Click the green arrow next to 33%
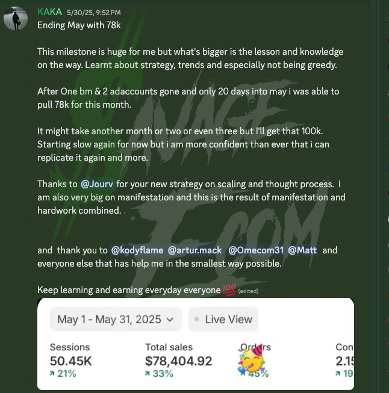Viewport: 389px width, 393px height. (x=148, y=374)
